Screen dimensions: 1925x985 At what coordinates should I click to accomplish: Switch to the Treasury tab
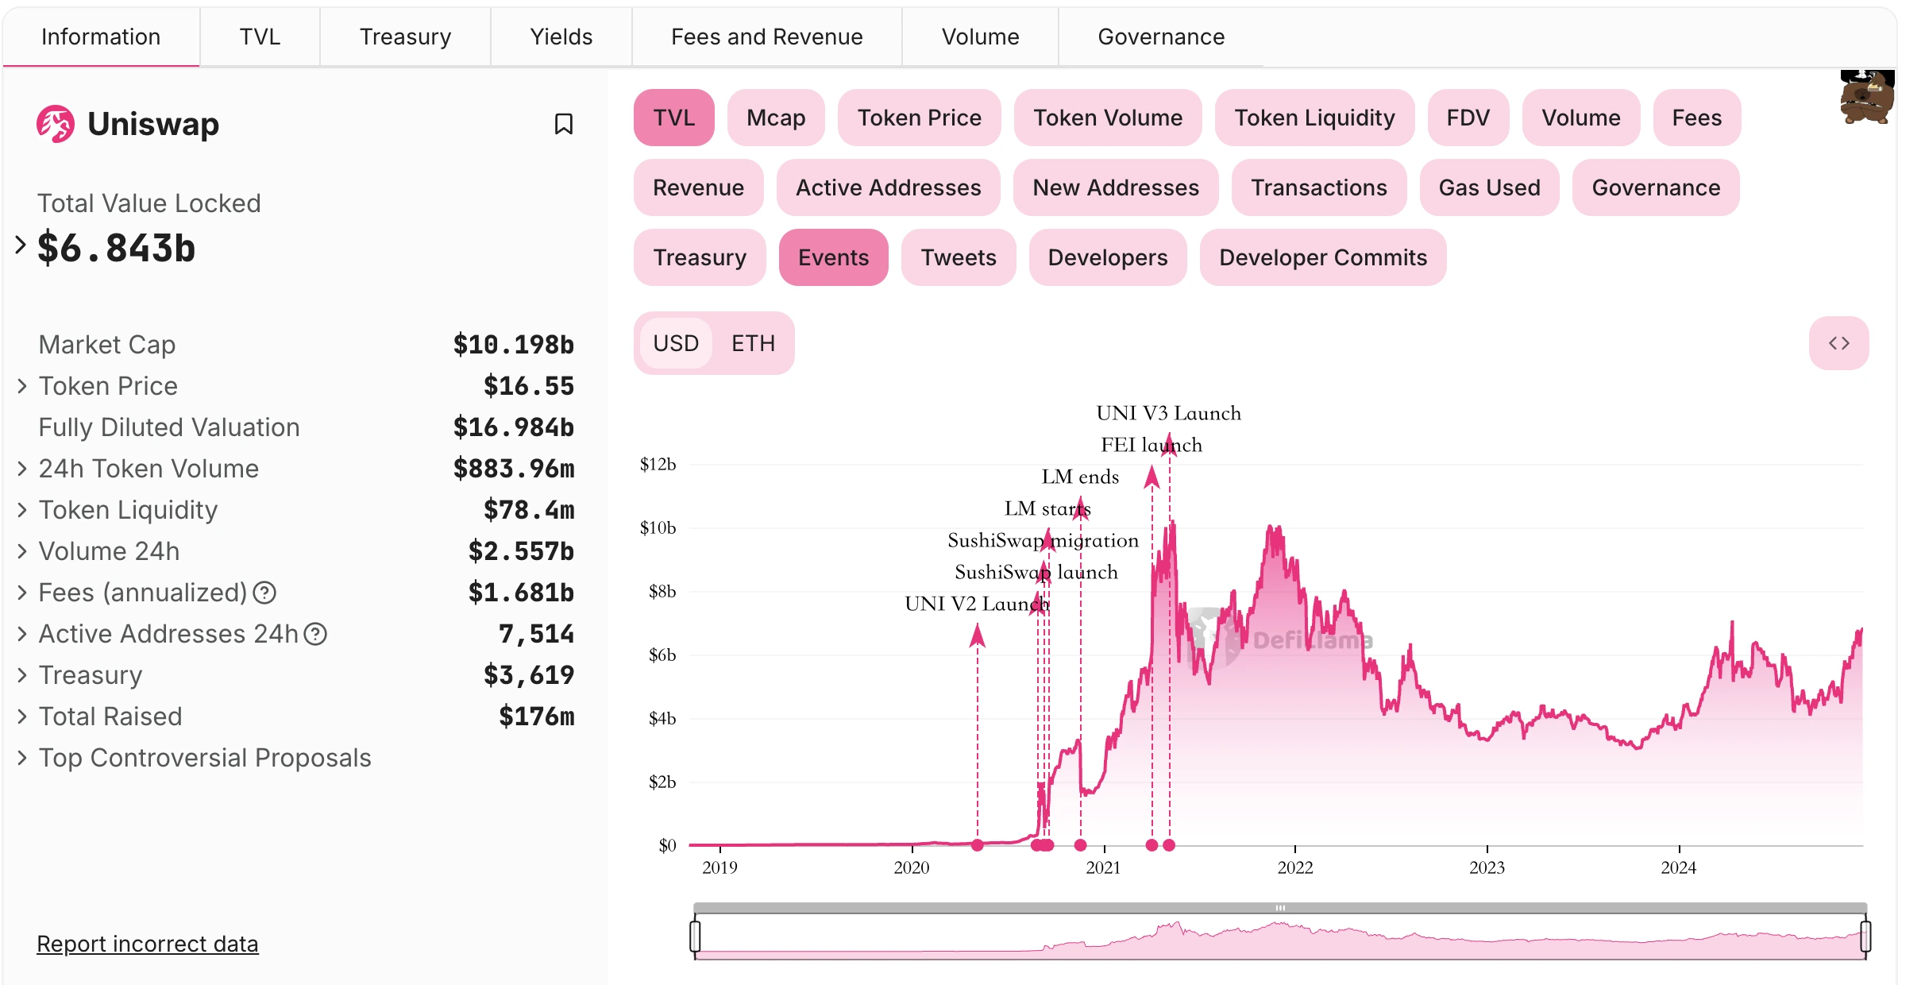pos(405,37)
